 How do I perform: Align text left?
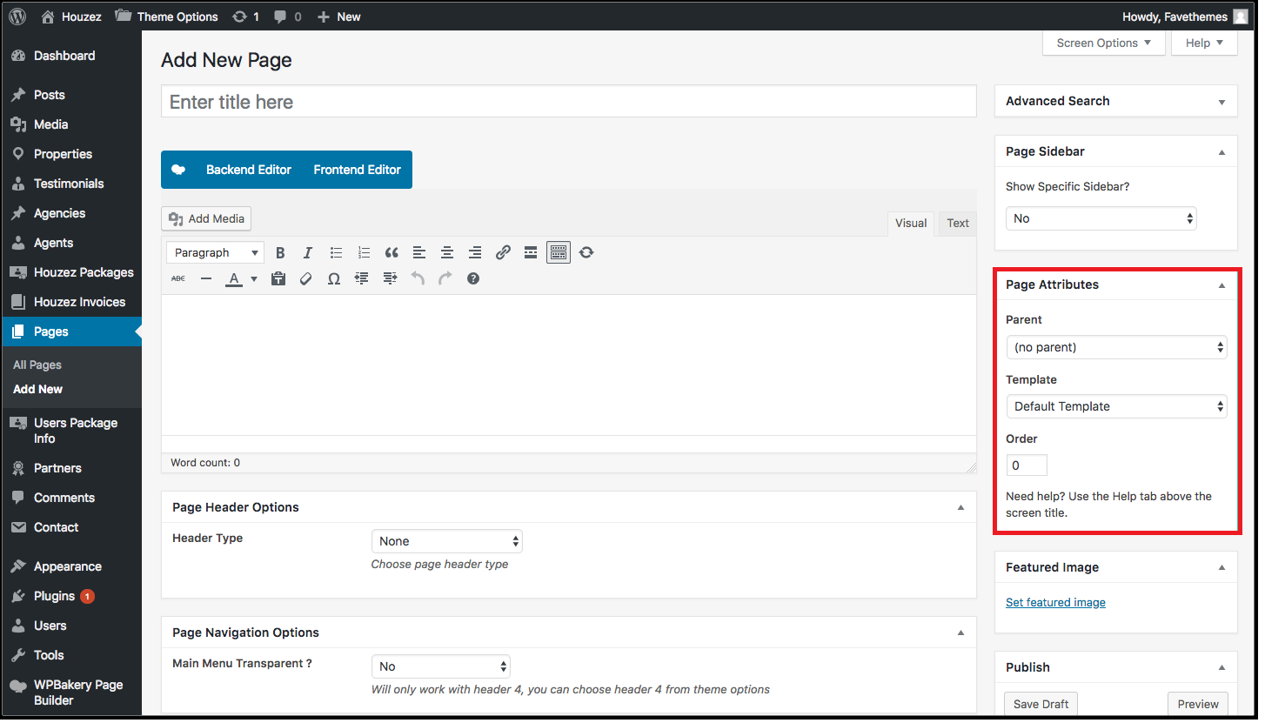coord(419,252)
